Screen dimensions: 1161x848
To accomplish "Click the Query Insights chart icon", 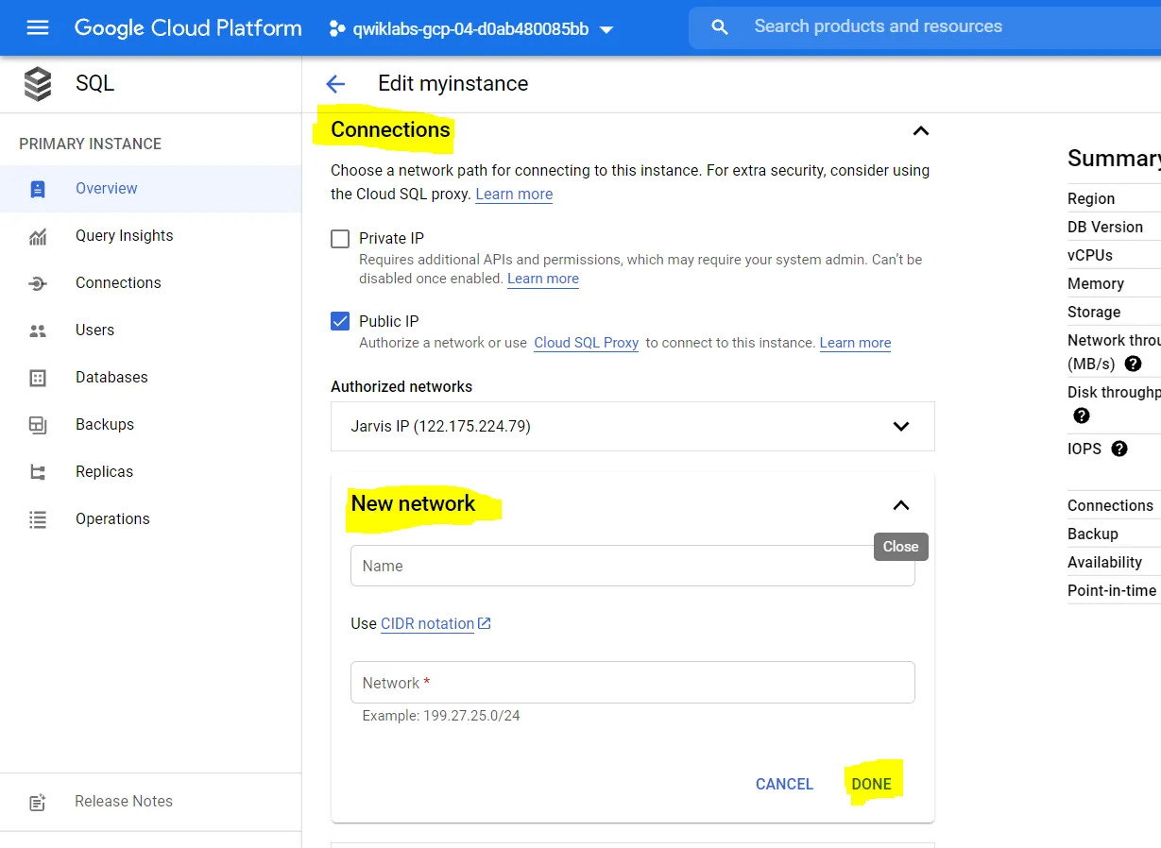I will 38,236.
